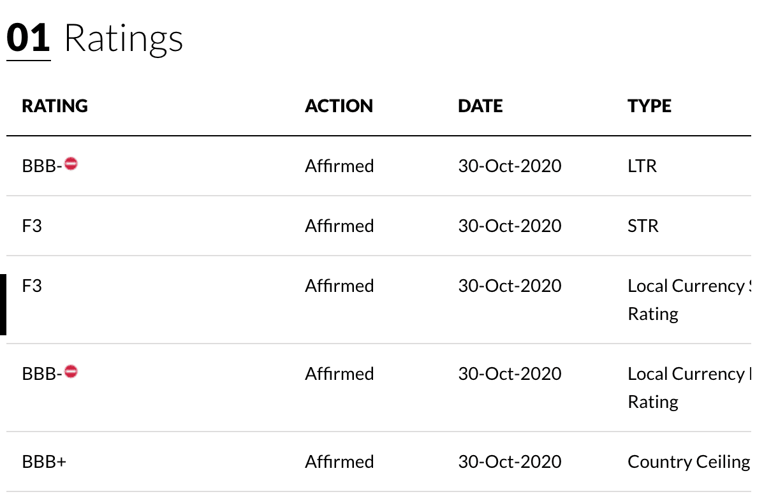Sort by the TYPE column header
This screenshot has height=501, width=778.
click(x=649, y=106)
